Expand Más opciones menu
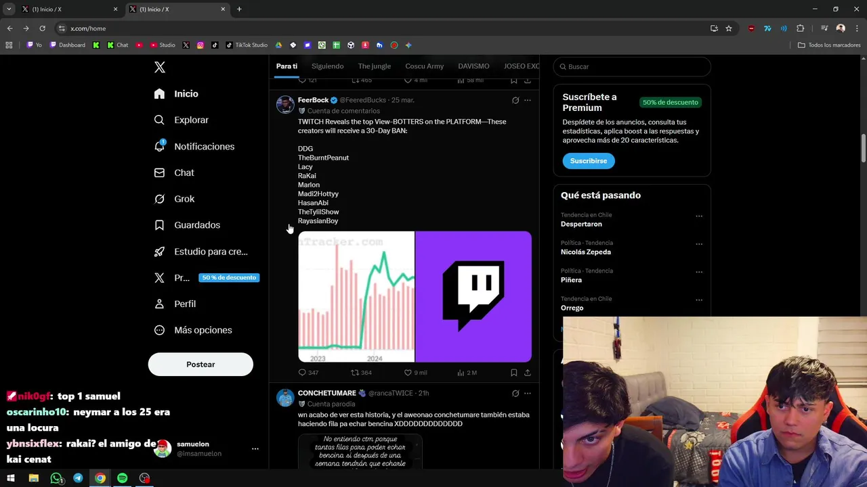Image resolution: width=867 pixels, height=487 pixels. pos(193,330)
